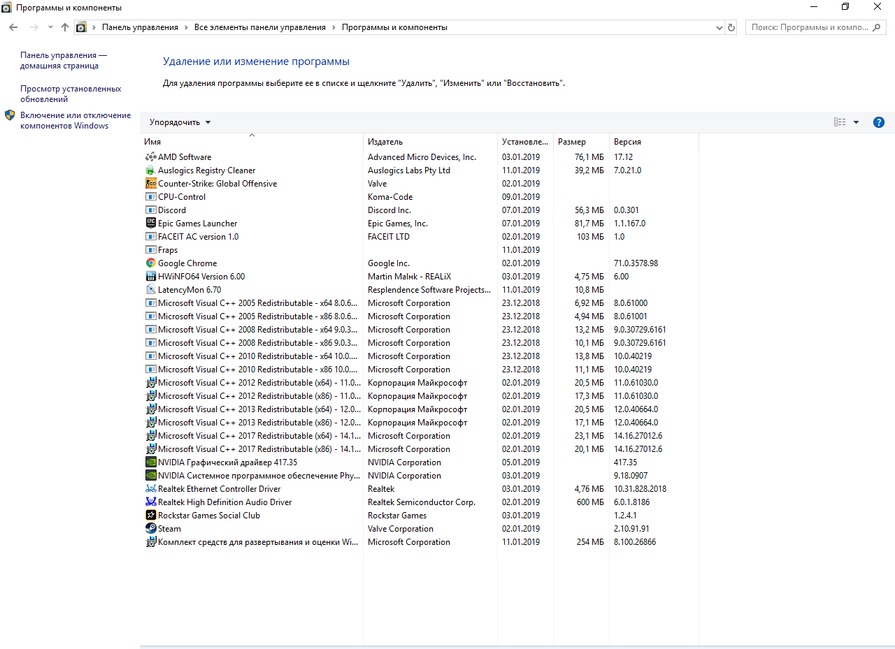
Task: Open help with the question mark icon
Action: point(879,122)
